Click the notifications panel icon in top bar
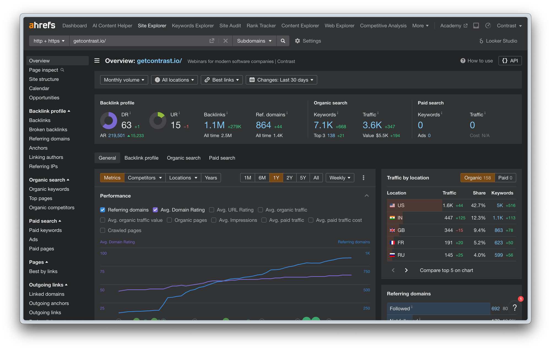Viewport: 551px width, 350px height. [x=476, y=26]
